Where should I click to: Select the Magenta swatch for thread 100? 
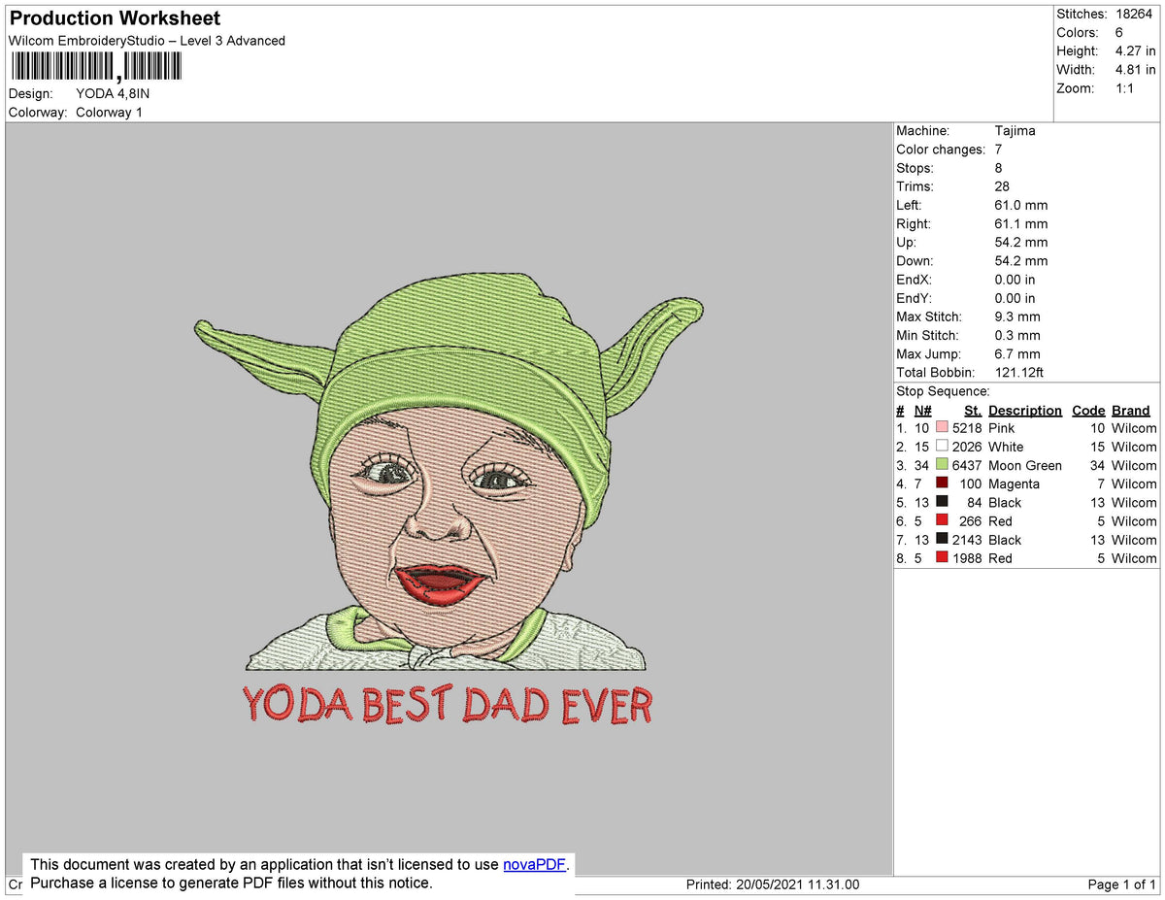(x=940, y=483)
